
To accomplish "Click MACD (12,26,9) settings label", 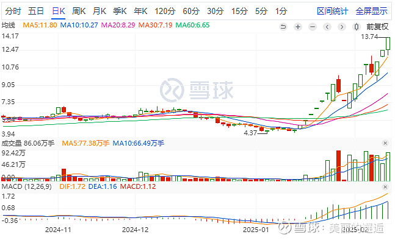I will 26,187.
